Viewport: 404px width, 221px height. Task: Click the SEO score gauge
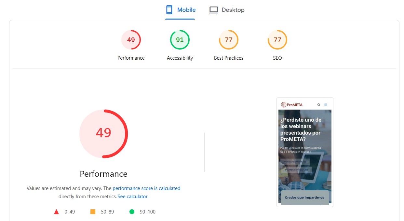coord(277,39)
